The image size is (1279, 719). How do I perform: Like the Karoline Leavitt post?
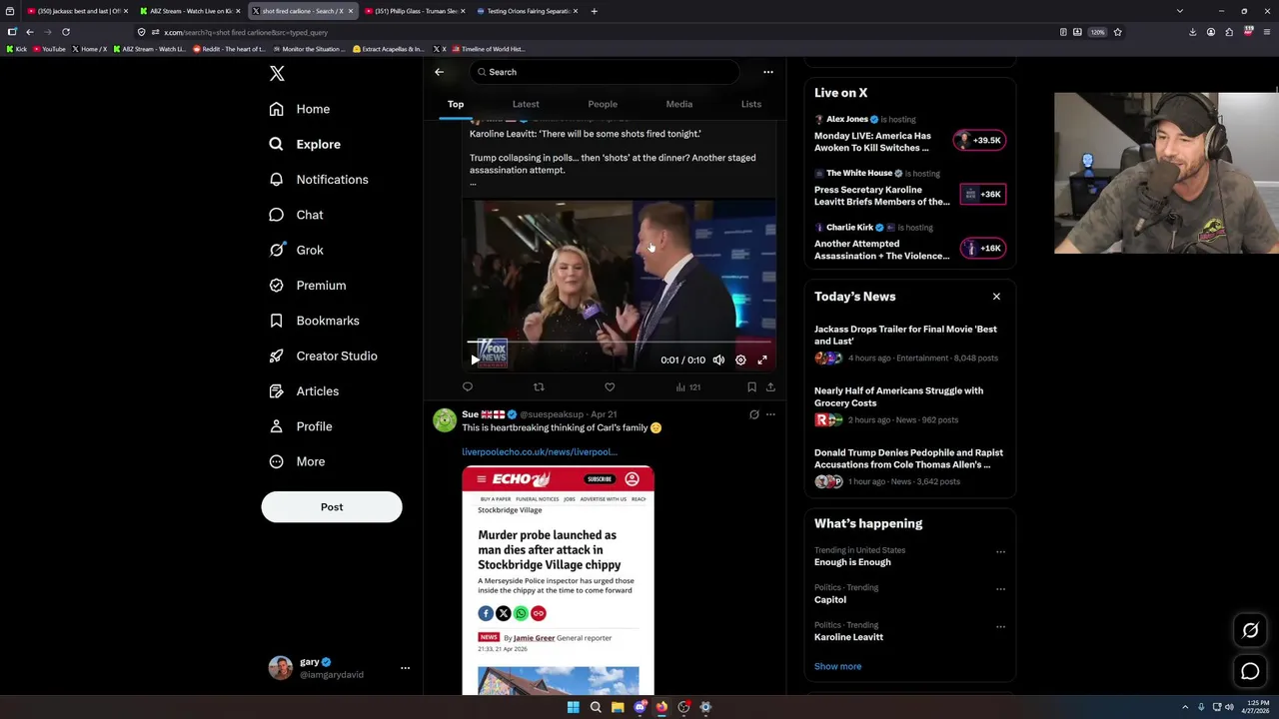click(610, 387)
